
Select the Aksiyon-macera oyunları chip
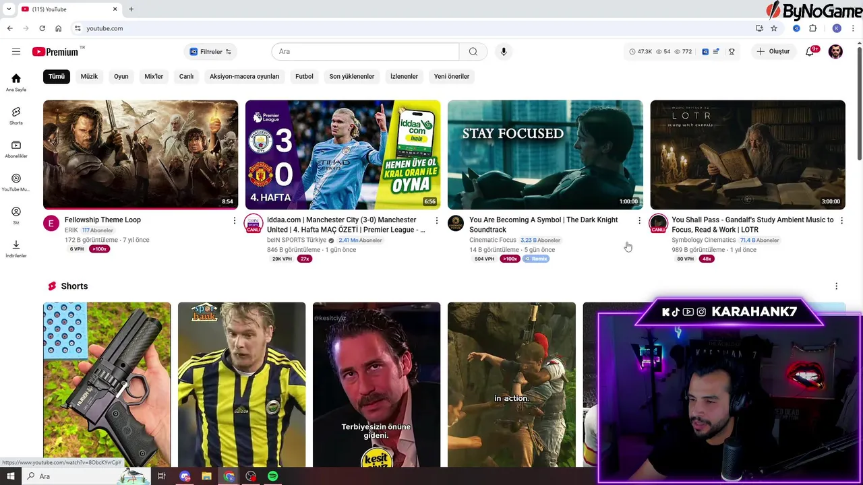pyautogui.click(x=244, y=76)
